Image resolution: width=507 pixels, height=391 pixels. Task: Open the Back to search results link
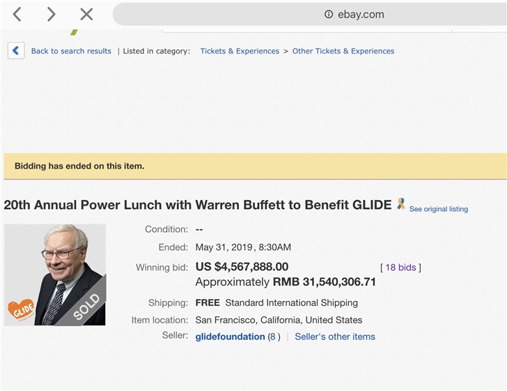pyautogui.click(x=71, y=51)
